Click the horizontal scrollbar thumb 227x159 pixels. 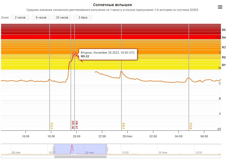click(80, 157)
